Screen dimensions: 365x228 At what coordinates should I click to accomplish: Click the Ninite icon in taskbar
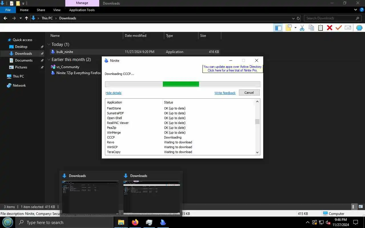coord(163,222)
